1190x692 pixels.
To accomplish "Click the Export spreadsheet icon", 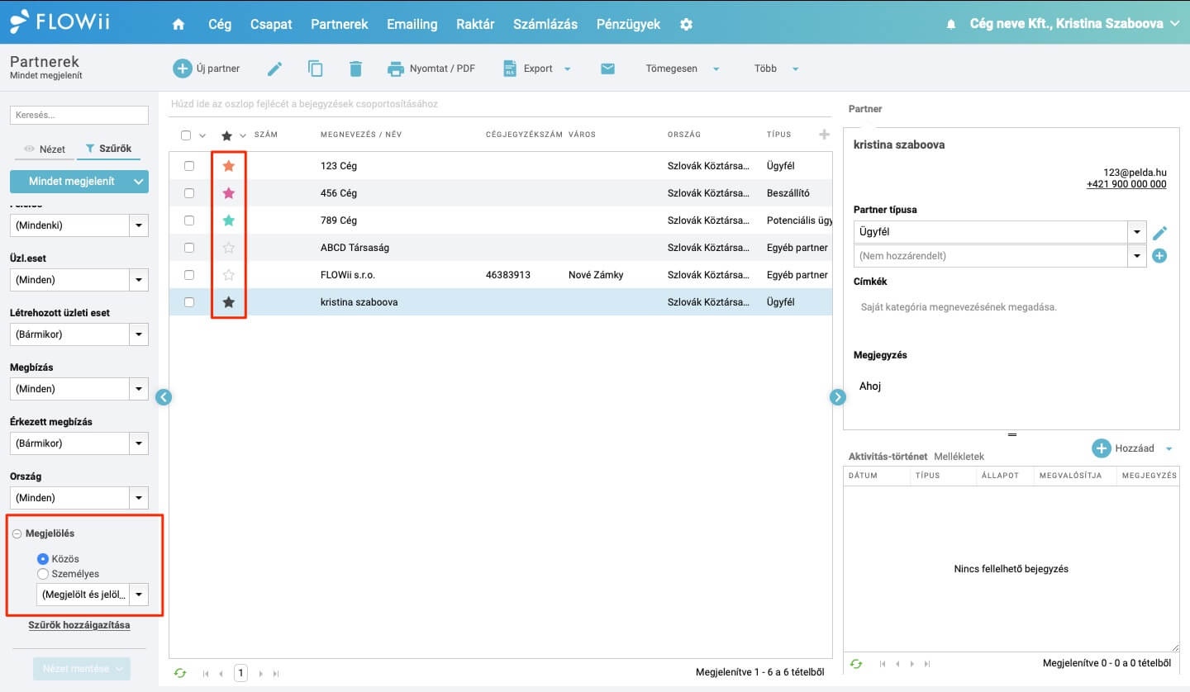I will tap(510, 69).
